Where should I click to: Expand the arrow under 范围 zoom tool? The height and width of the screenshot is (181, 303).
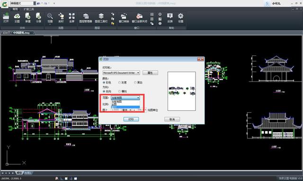pyautogui.click(x=50, y=24)
